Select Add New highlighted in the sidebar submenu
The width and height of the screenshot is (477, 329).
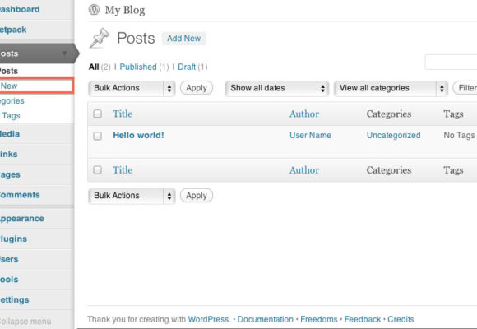pos(36,86)
